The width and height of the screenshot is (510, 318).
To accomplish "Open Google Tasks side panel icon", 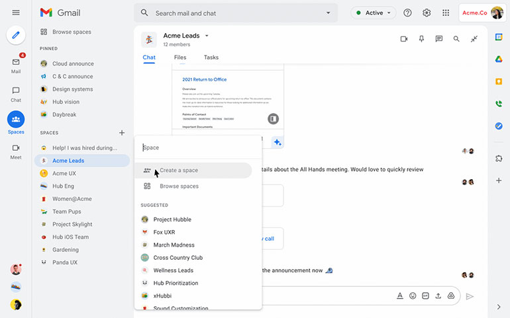I will click(x=499, y=126).
